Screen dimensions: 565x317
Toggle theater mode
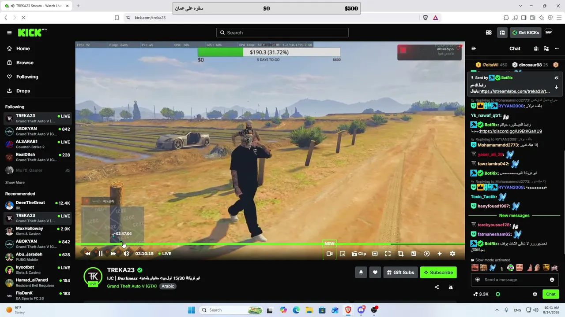tap(375, 254)
